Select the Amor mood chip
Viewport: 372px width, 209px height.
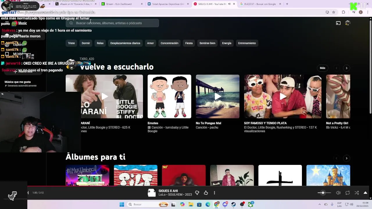coord(151,43)
